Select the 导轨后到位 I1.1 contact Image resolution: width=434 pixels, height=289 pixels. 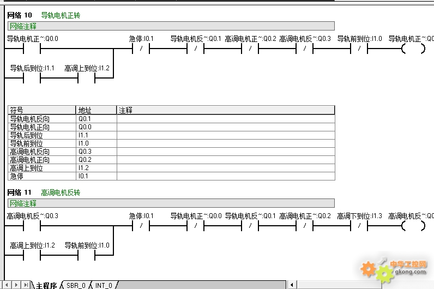coord(32,79)
